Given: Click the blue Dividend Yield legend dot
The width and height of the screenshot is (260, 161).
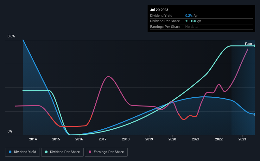Looking at the screenshot, I should (x=10, y=152).
